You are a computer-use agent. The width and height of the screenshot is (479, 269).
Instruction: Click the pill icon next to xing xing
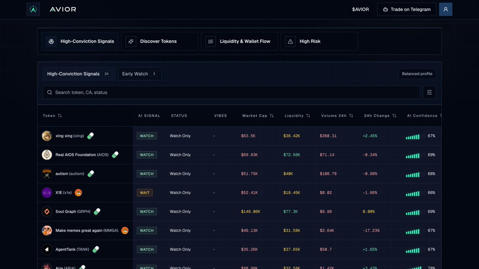[91, 136]
